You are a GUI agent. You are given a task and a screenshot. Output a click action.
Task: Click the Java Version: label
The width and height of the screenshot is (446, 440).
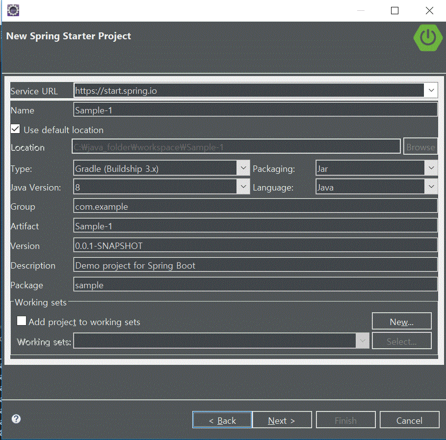35,188
